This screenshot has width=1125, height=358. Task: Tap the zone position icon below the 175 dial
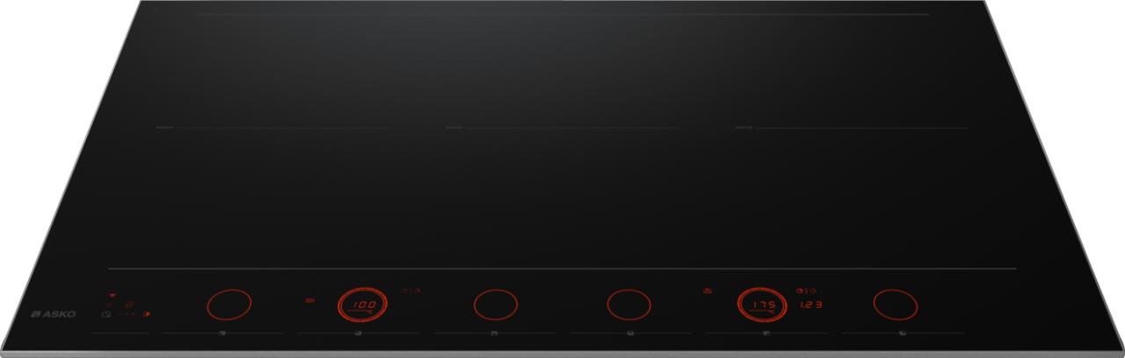click(x=766, y=335)
